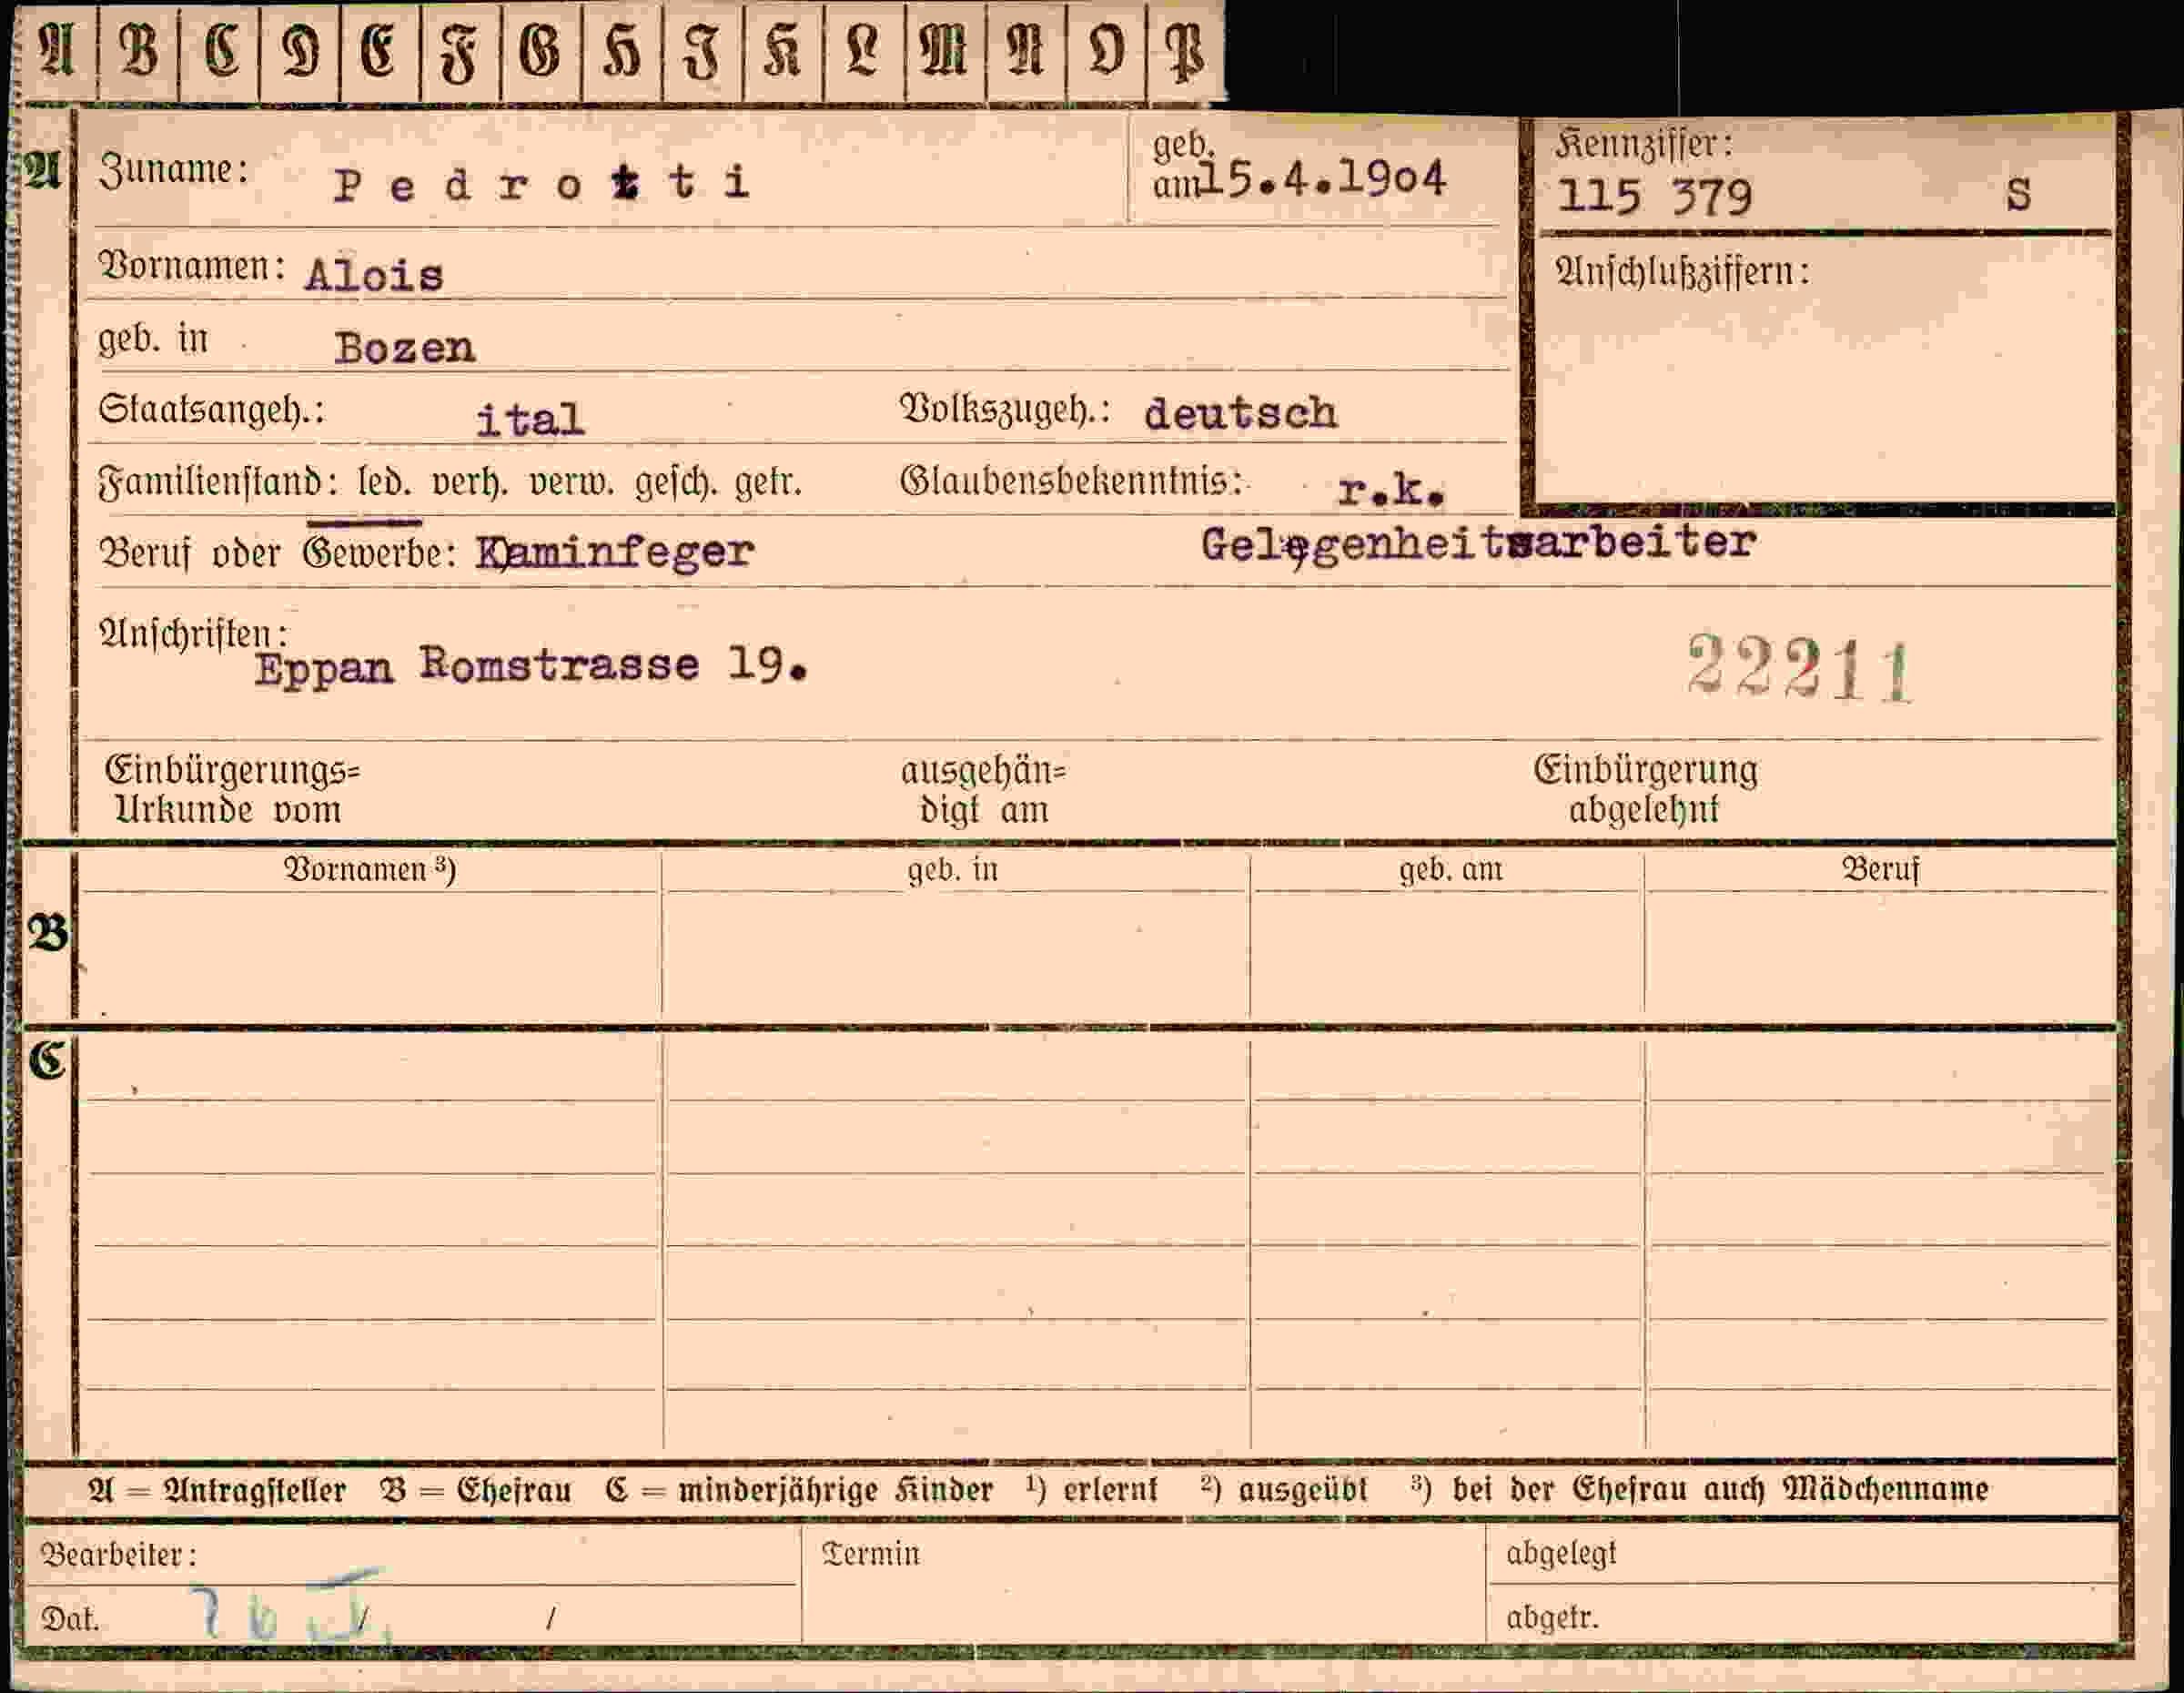This screenshot has width=2184, height=1693.
Task: Click the first name "Alois"
Action: [x=374, y=274]
